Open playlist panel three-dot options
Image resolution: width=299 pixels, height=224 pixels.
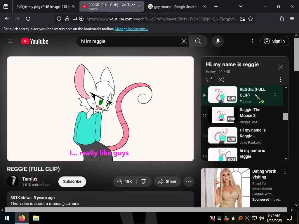(x=280, y=79)
